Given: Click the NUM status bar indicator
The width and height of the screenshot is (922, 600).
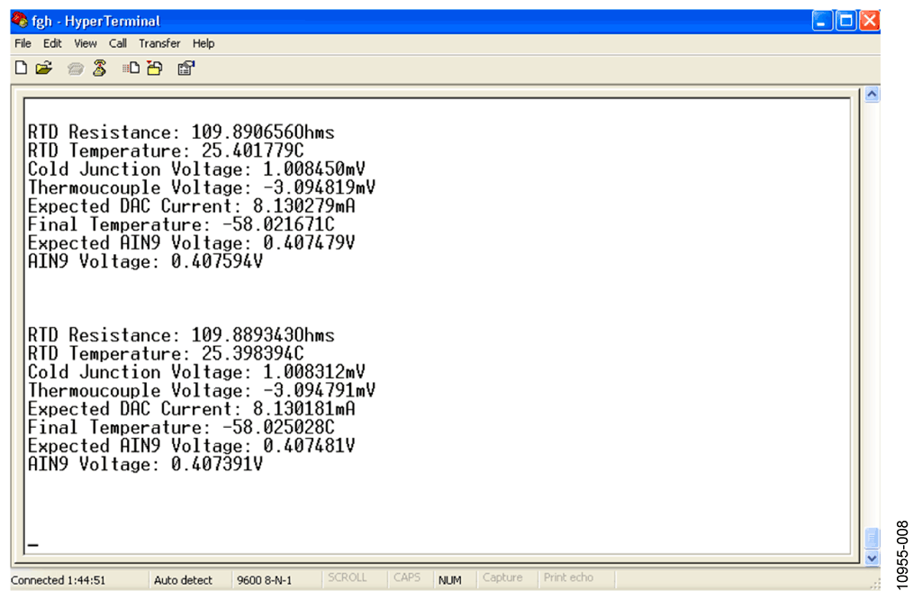Looking at the screenshot, I should [450, 580].
